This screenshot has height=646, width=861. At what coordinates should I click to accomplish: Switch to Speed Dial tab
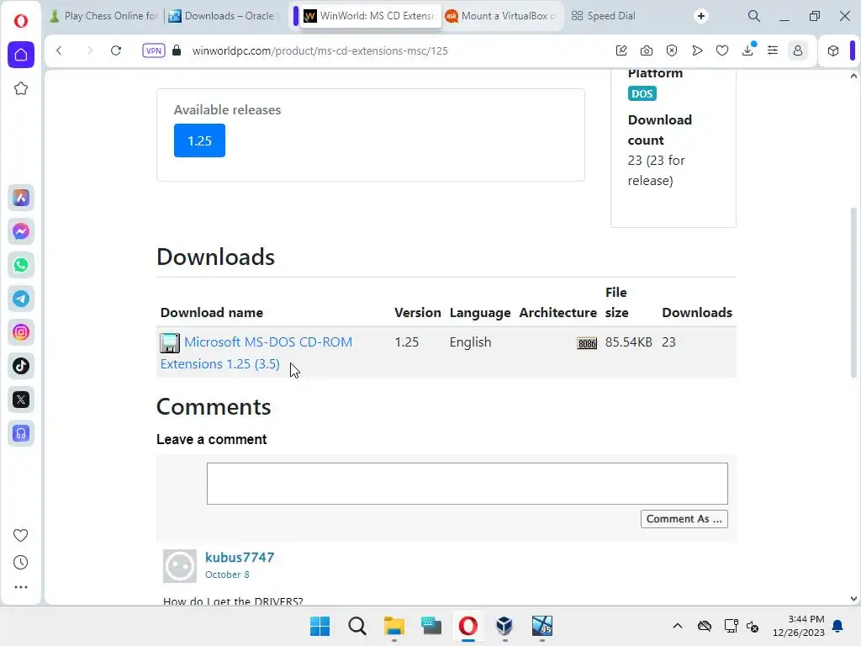pyautogui.click(x=604, y=16)
